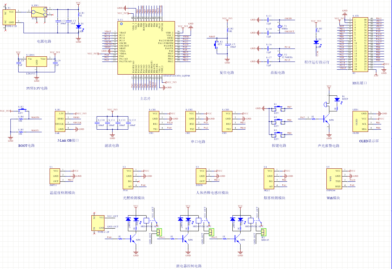The width and height of the screenshot is (392, 269).
Task: Select the S_D1 power LED symbol
Action: tap(79, 27)
